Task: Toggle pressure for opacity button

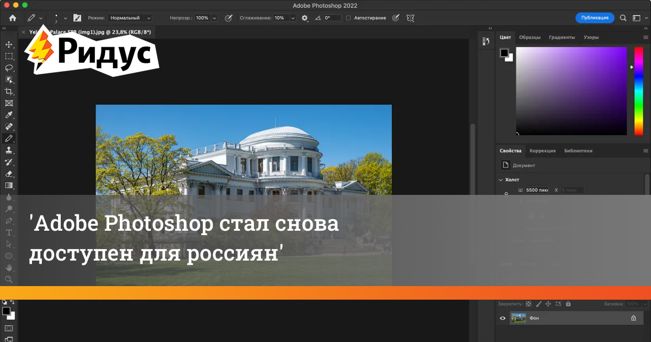Action: 228,18
